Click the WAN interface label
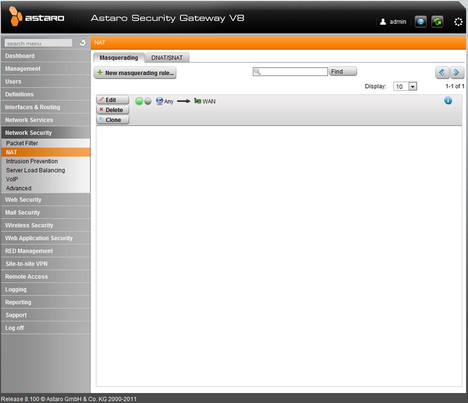Image resolution: width=468 pixels, height=403 pixels. coord(209,101)
